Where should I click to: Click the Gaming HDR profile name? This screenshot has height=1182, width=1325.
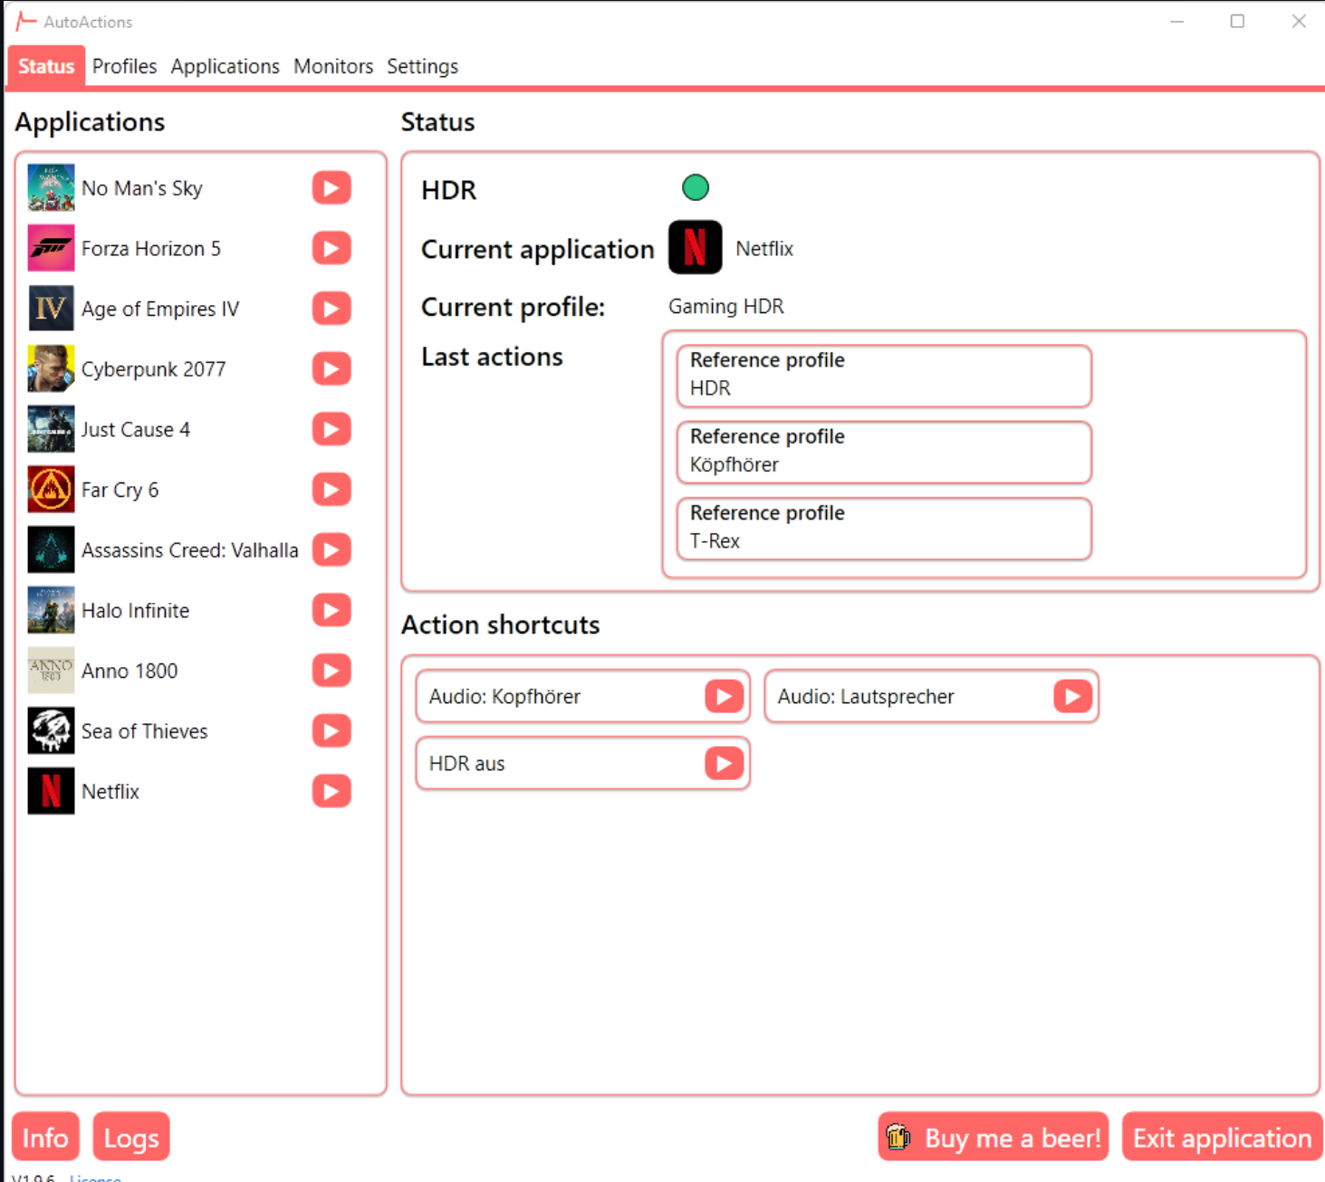pos(726,307)
